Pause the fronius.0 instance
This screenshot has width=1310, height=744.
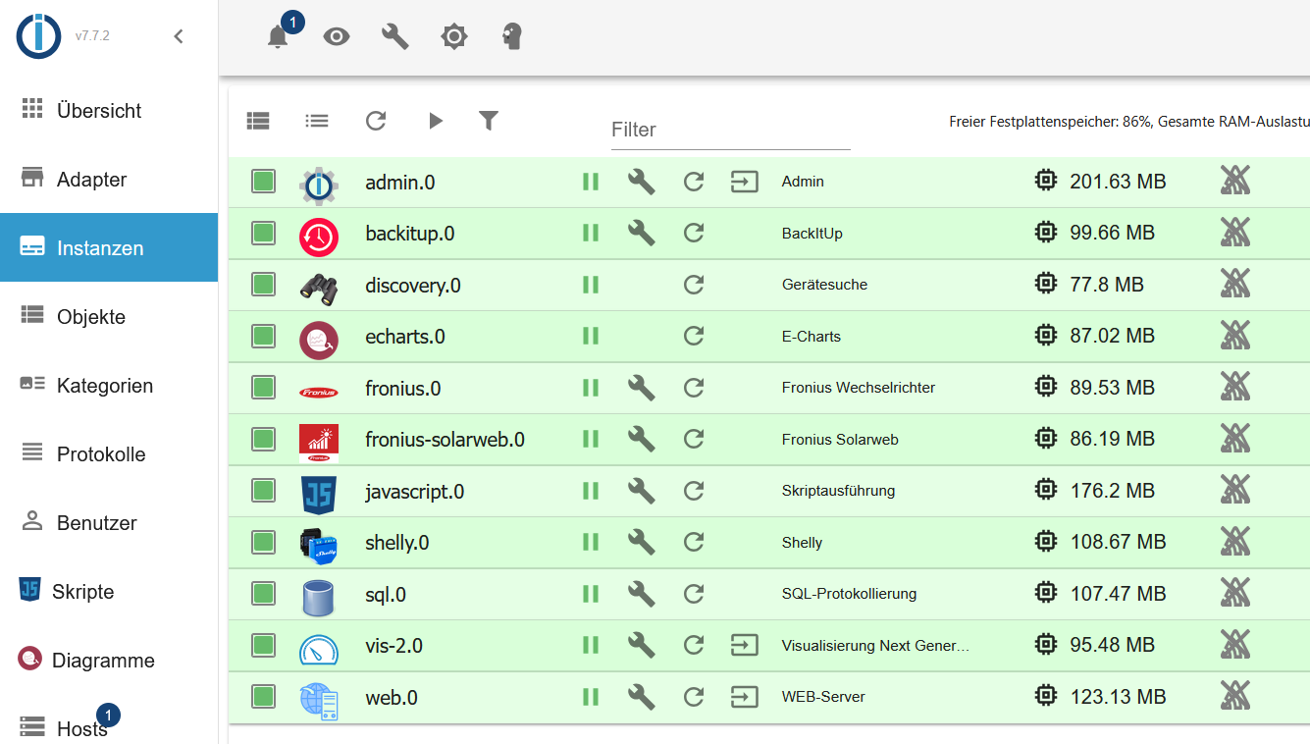coord(590,388)
